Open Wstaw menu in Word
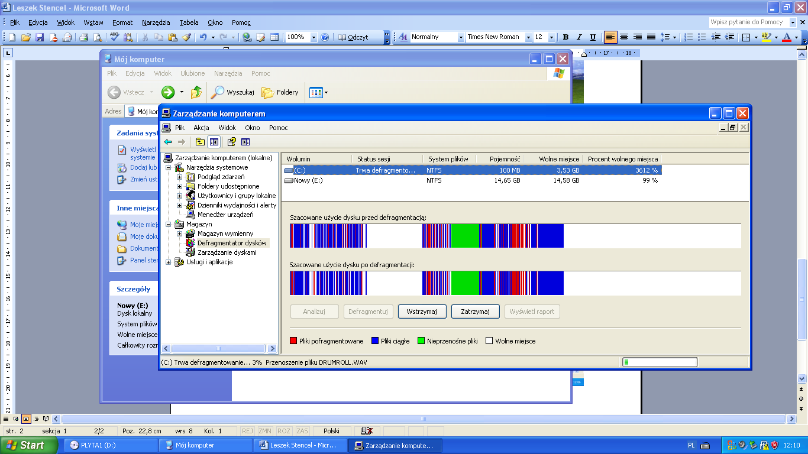808x454 pixels. tap(93, 22)
